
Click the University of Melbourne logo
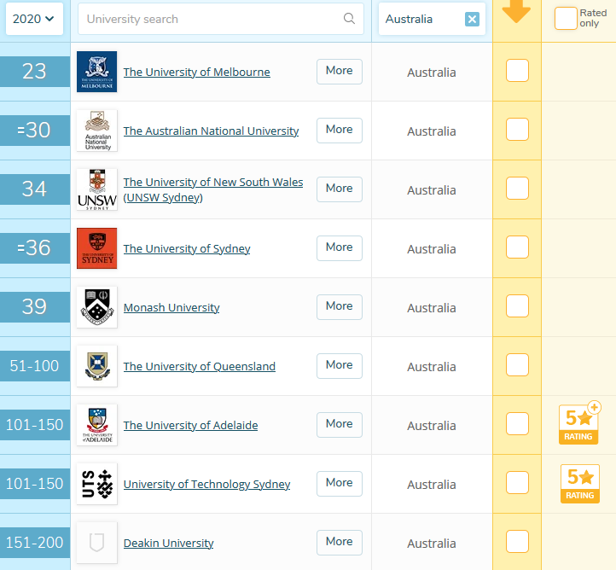point(96,72)
